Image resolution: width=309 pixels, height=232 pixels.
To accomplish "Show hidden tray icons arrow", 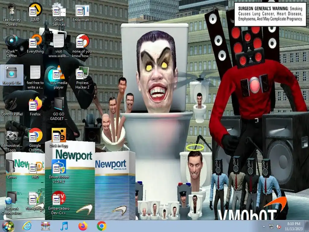I will click(264, 226).
